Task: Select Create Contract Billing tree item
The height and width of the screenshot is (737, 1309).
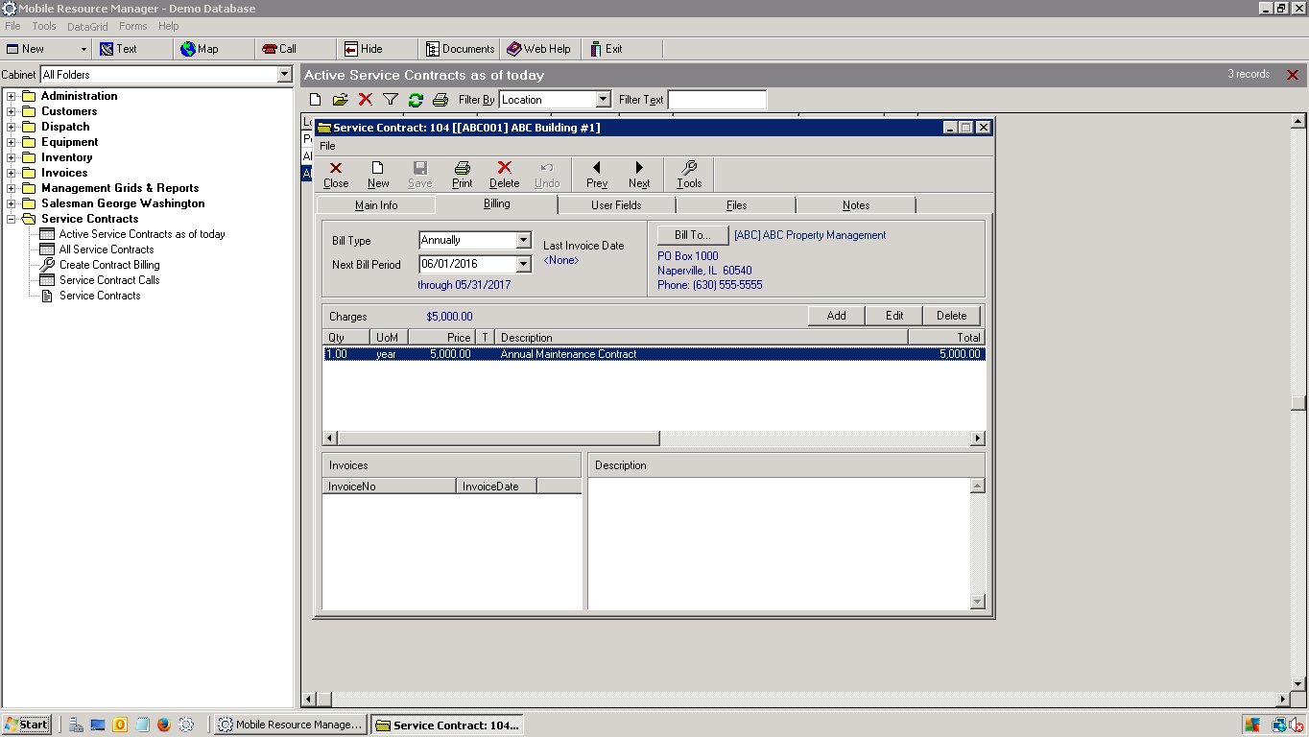Action: [109, 265]
